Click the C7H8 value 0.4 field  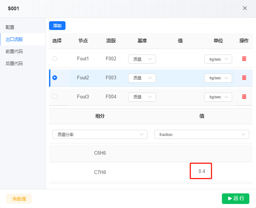(x=201, y=171)
